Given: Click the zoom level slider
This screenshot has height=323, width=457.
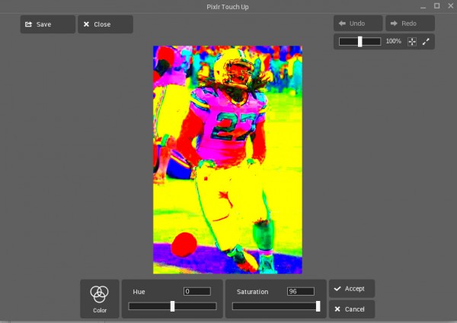Looking at the screenshot, I should coord(360,42).
